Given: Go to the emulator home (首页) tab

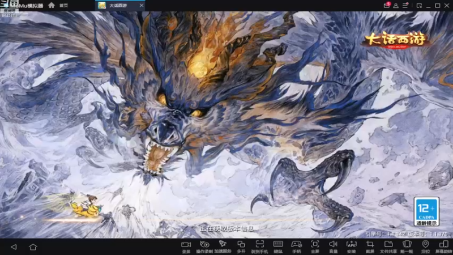Looking at the screenshot, I should coord(58,6).
